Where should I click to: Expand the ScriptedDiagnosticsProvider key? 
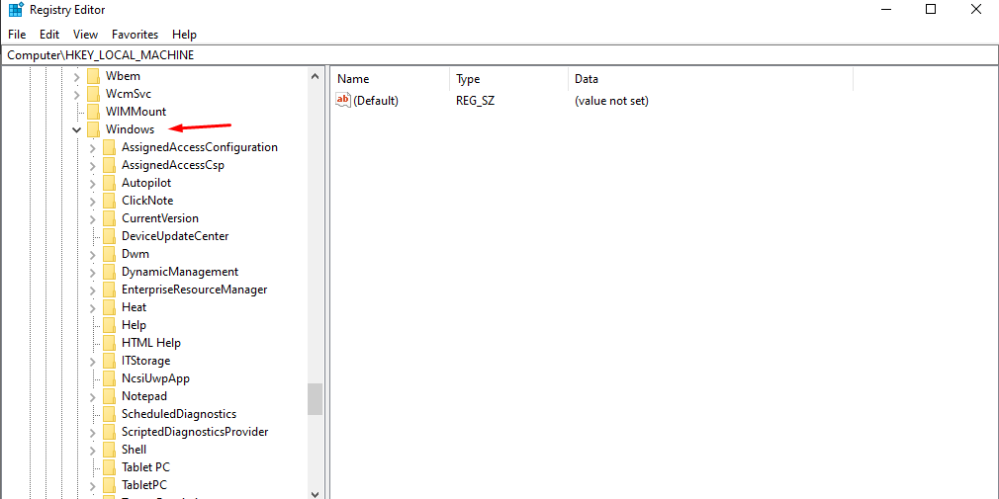click(93, 433)
